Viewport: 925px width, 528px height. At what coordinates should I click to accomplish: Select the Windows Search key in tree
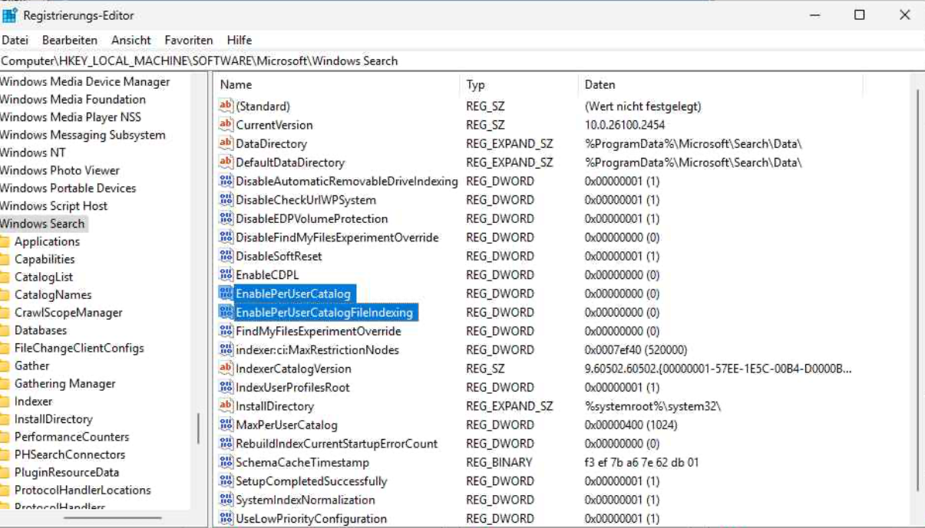point(42,224)
